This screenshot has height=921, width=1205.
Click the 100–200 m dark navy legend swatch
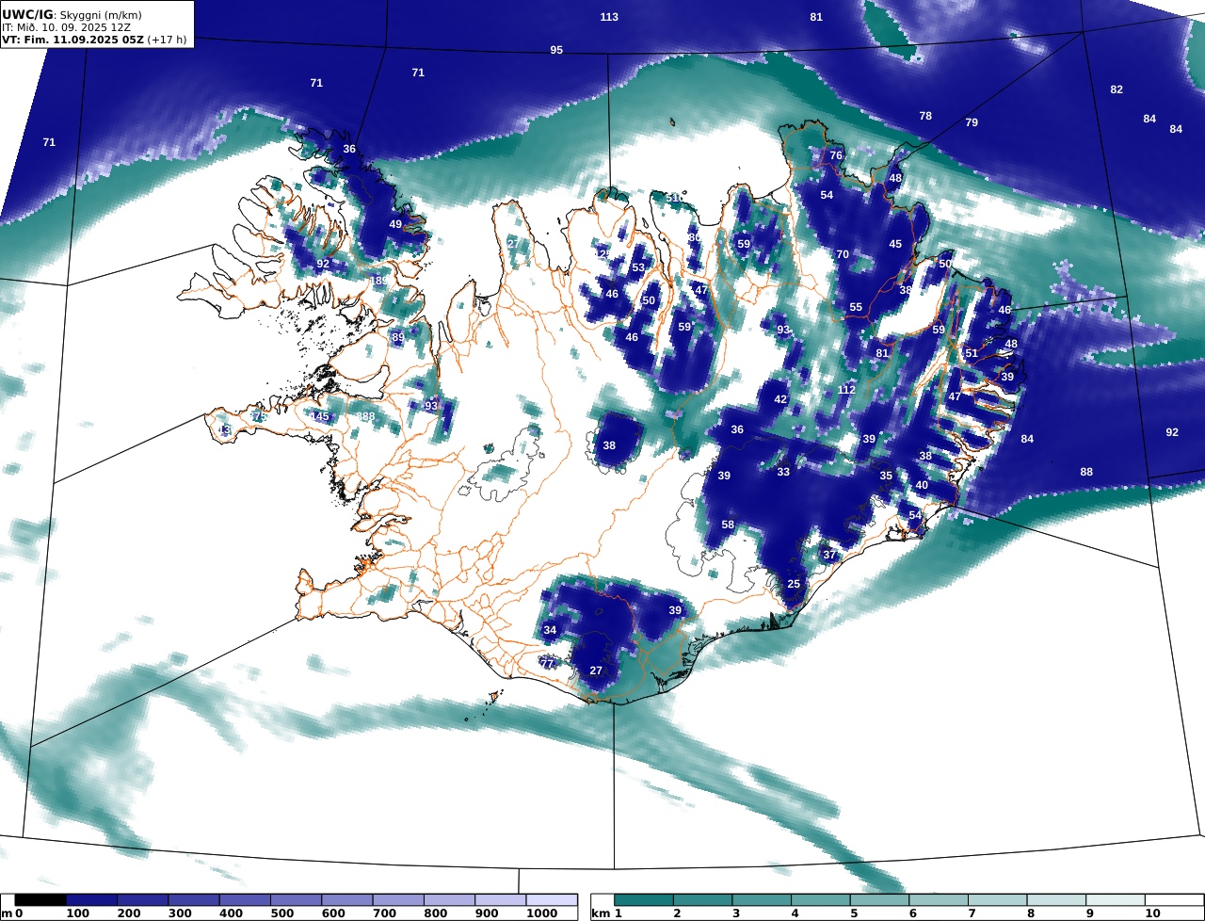[91, 900]
